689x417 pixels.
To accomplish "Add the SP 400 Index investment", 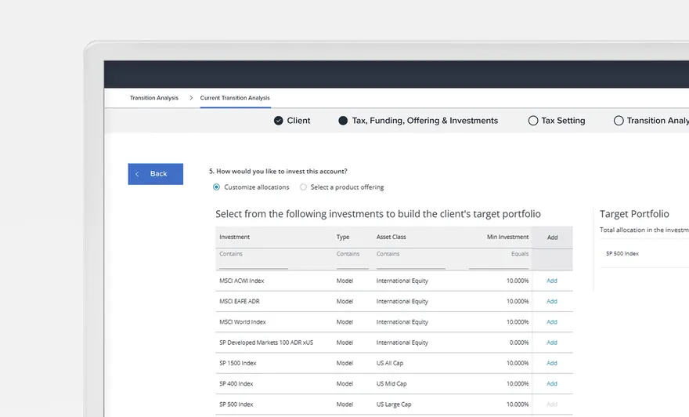I will (552, 384).
